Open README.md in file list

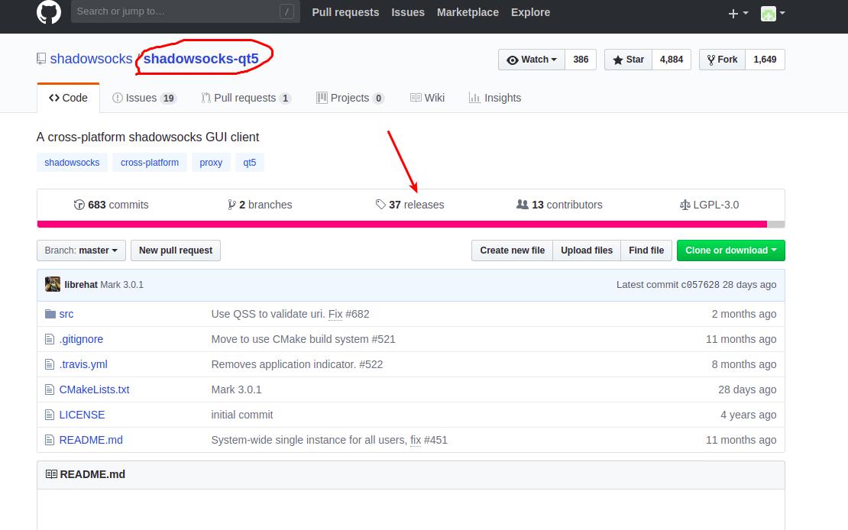tap(91, 440)
